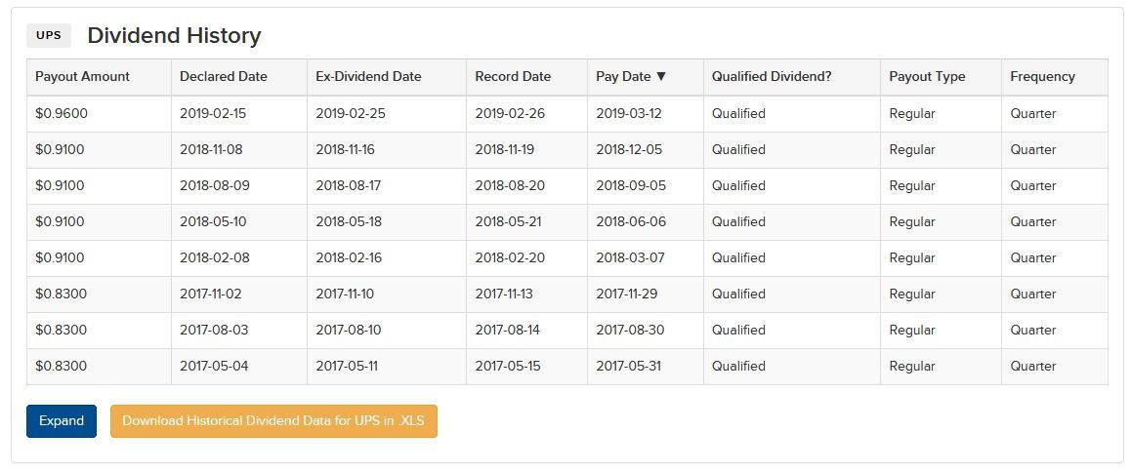
Task: Click the 2017-11-29 pay date cell
Action: coord(629,294)
